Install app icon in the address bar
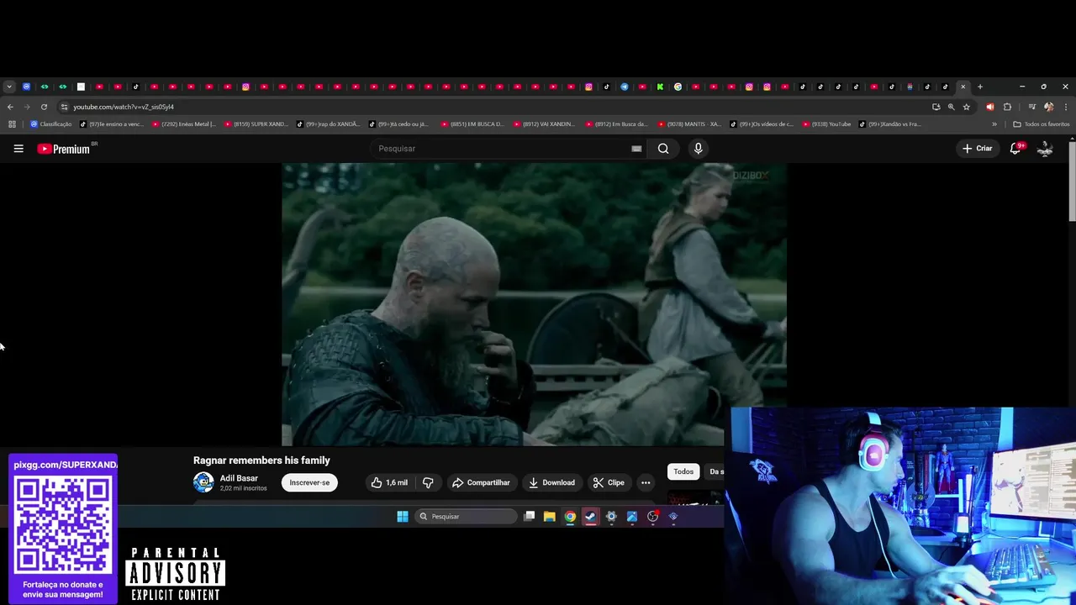The width and height of the screenshot is (1076, 605). pos(936,107)
